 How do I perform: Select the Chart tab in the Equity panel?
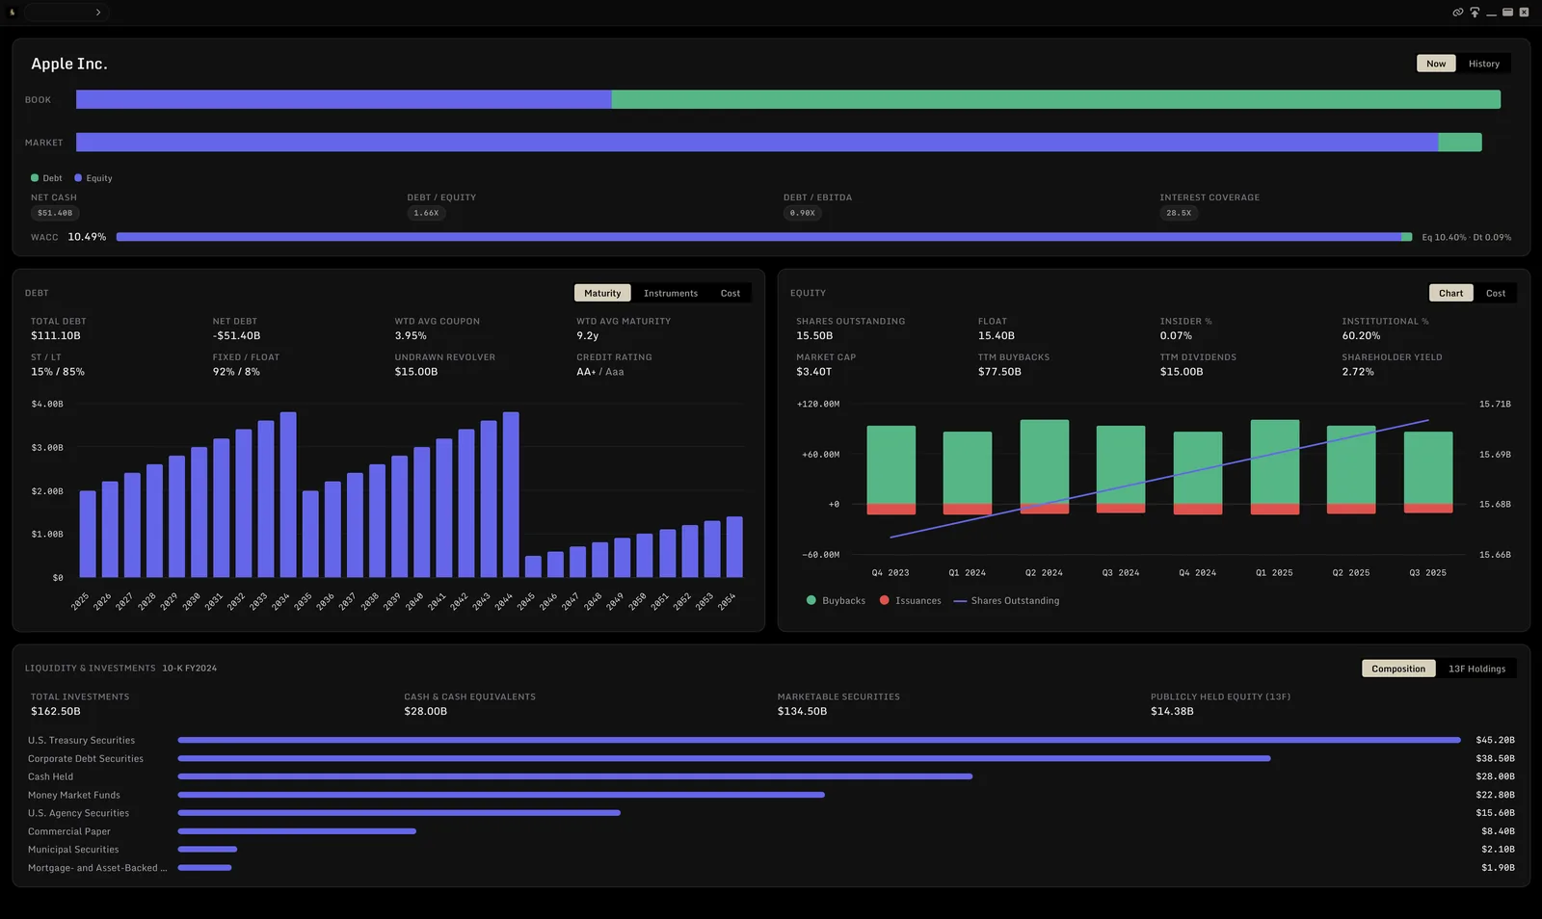click(x=1450, y=293)
